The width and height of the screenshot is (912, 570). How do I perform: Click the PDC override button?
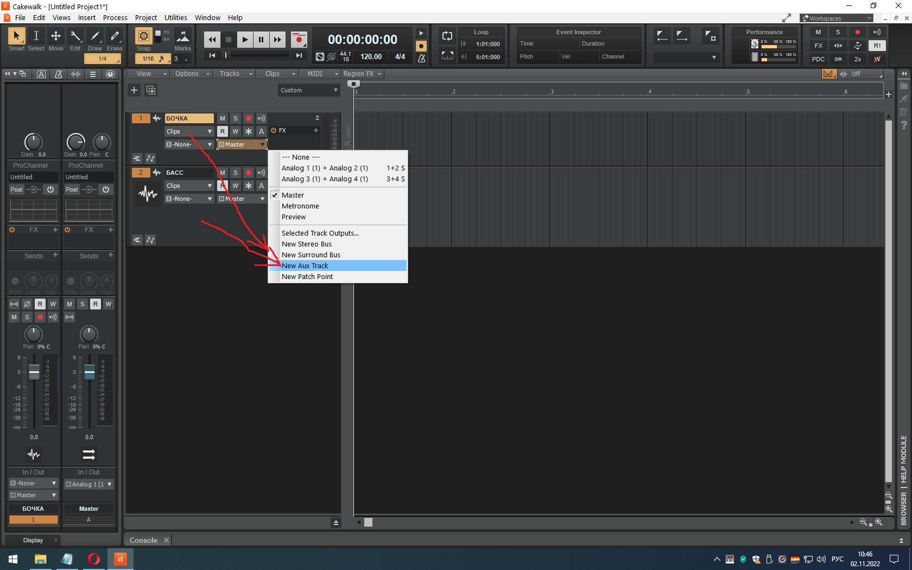tap(818, 59)
